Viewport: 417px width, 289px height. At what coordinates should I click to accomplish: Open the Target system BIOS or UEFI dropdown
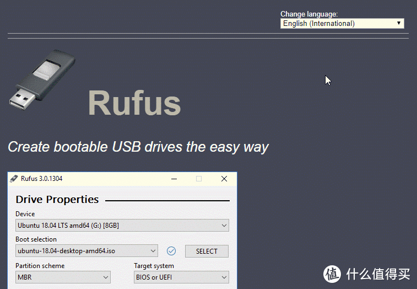[181, 277]
